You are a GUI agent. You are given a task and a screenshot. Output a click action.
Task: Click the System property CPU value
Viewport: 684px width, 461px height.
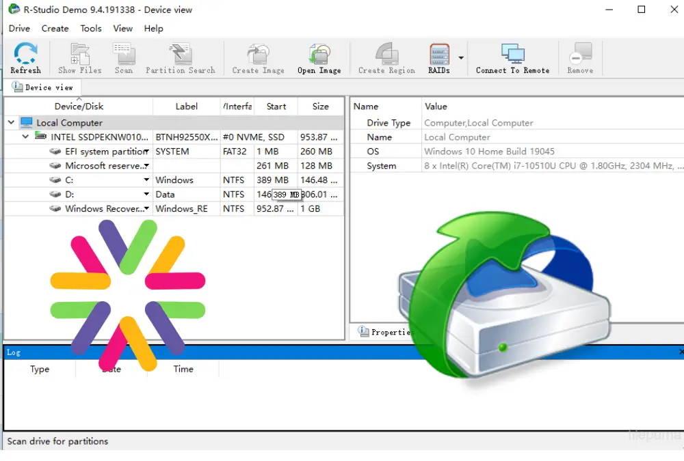[x=553, y=165]
